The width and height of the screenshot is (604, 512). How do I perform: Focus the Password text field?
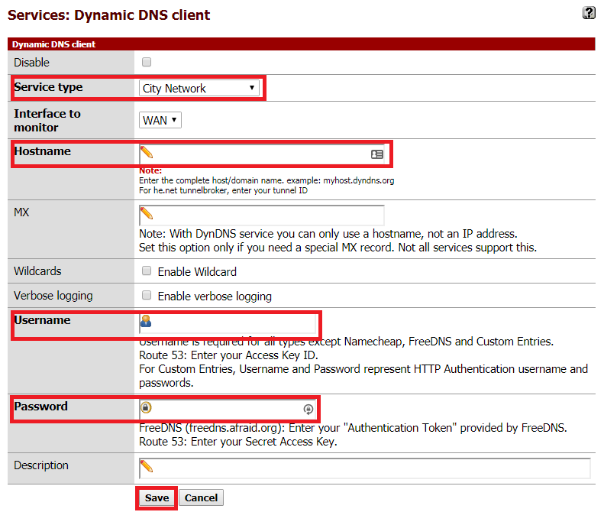click(x=225, y=408)
